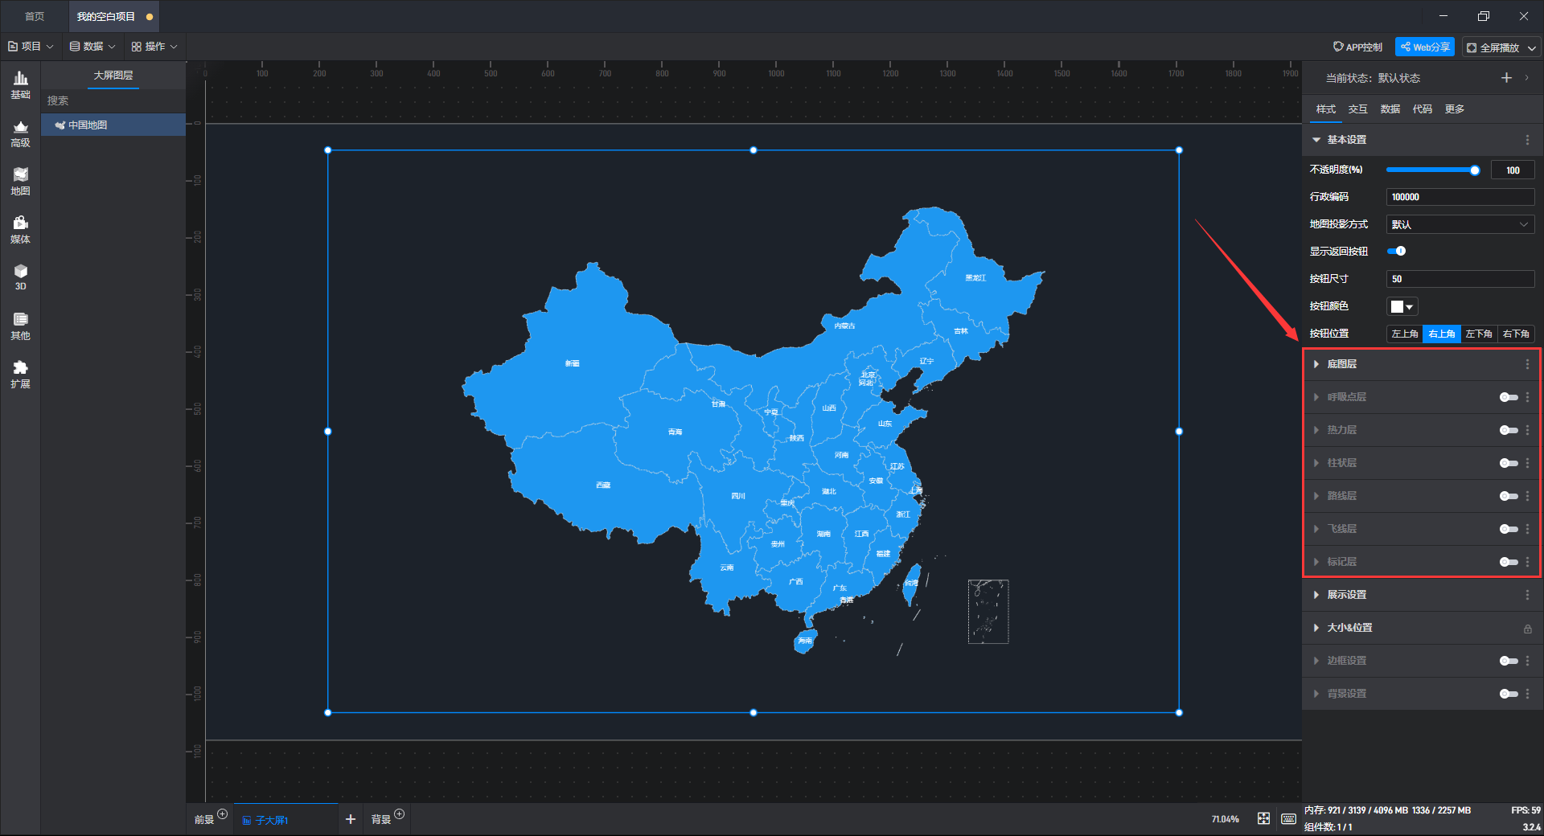Enable the 飞线层 toggle

click(1509, 529)
